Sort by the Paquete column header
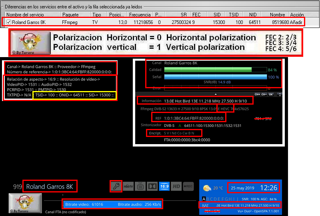Screen dimensions: 320x216 pos(76,15)
